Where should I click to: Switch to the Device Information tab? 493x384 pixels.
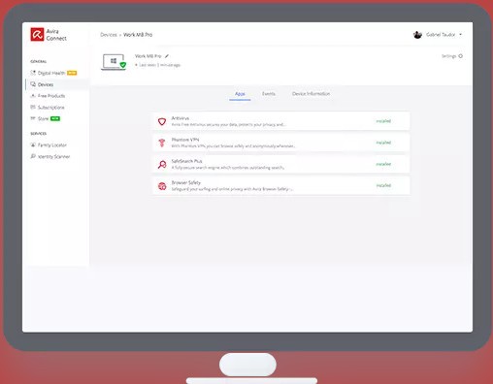[x=311, y=94]
